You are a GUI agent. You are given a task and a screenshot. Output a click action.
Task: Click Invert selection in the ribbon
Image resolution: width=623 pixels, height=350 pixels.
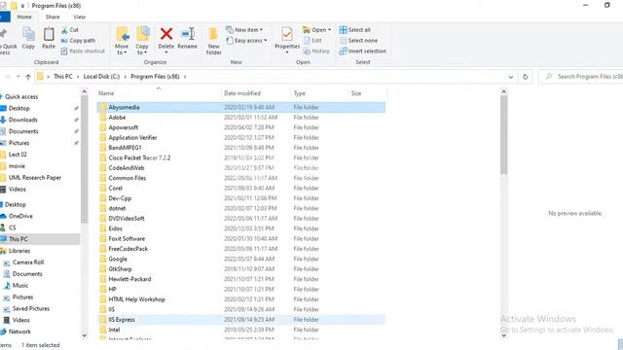coord(363,52)
